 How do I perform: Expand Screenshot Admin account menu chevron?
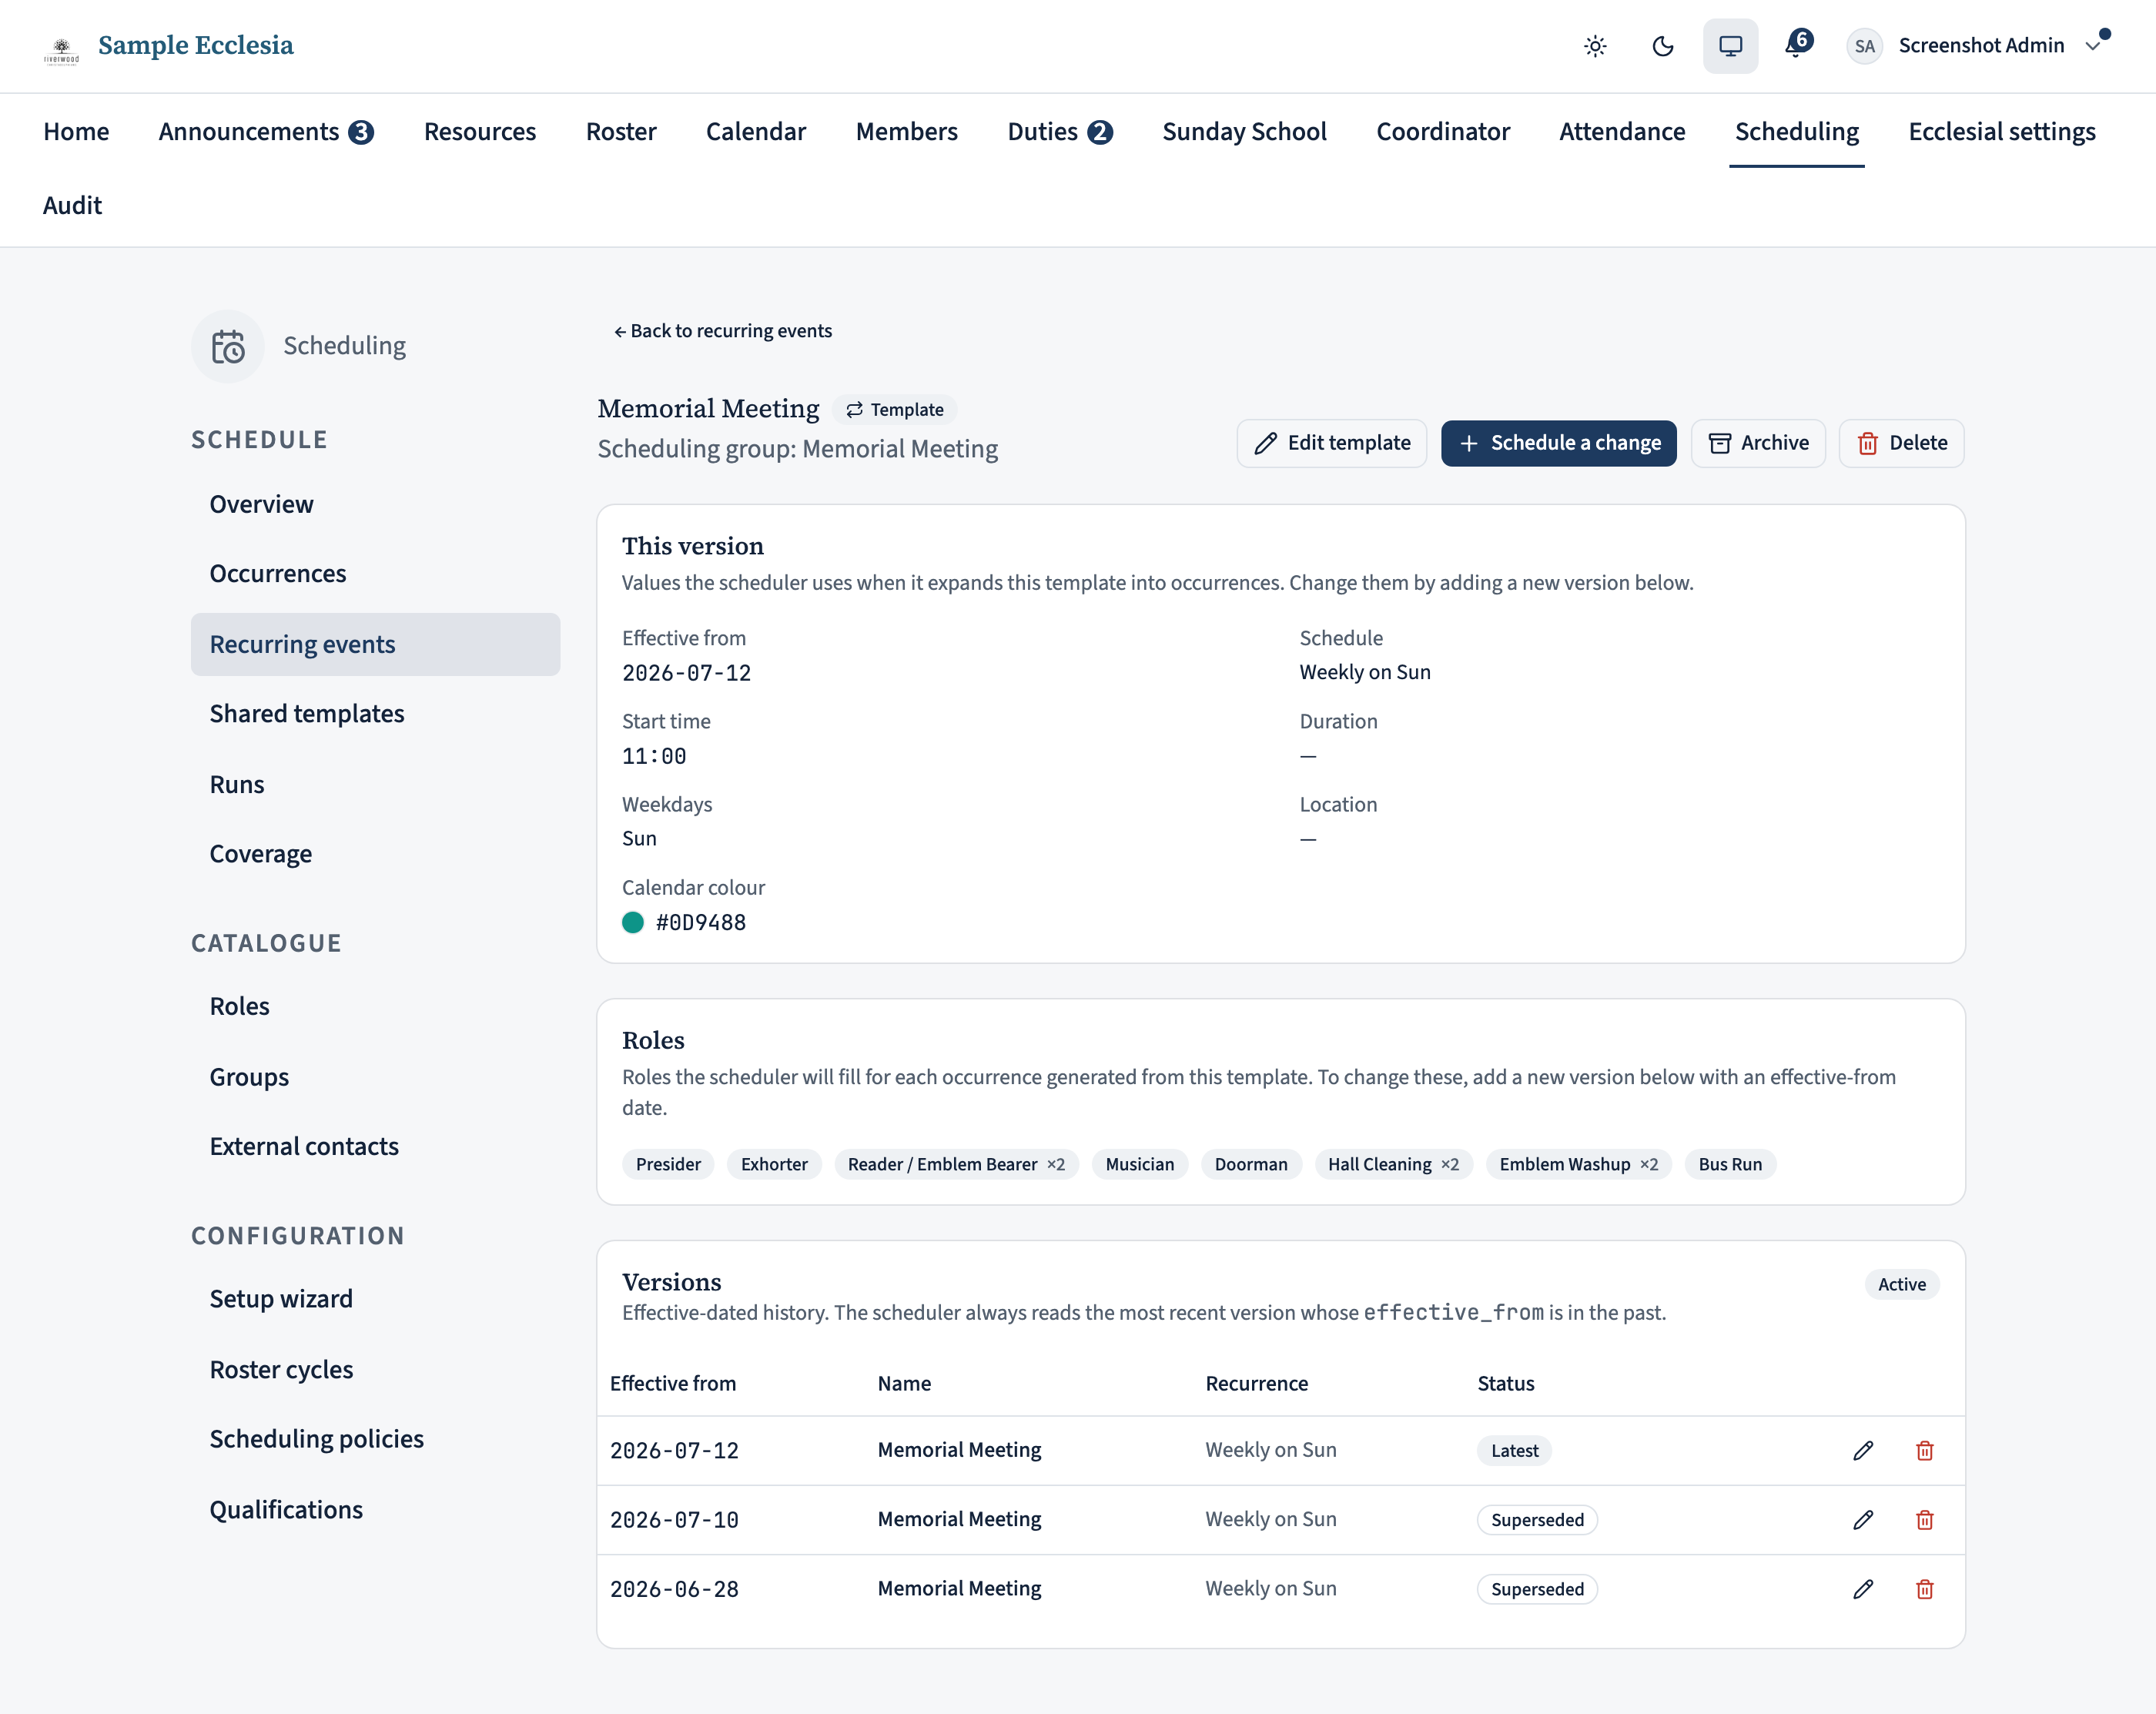point(2093,46)
